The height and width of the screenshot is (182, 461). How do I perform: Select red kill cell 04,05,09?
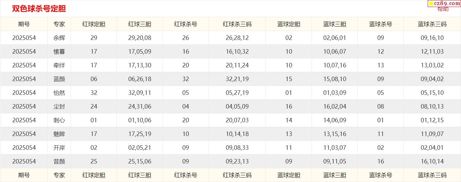pos(237,106)
